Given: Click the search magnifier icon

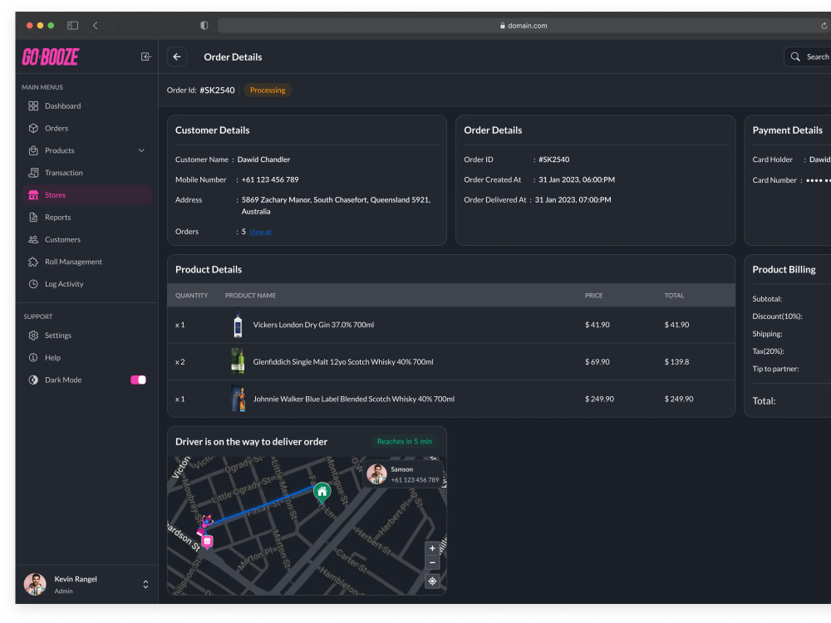Looking at the screenshot, I should pyautogui.click(x=795, y=56).
